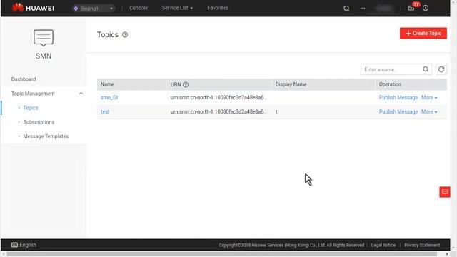Open Favorites menu
Image resolution: width=457 pixels, height=257 pixels.
(218, 8)
